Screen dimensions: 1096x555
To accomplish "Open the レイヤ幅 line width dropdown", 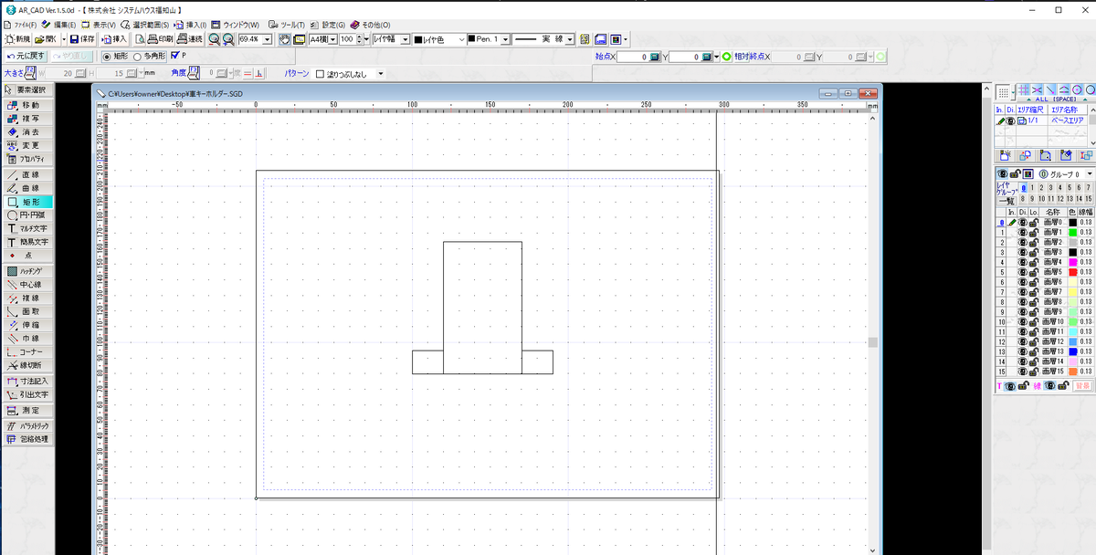I will [405, 39].
